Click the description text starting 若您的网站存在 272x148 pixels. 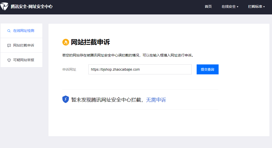coord(128,55)
